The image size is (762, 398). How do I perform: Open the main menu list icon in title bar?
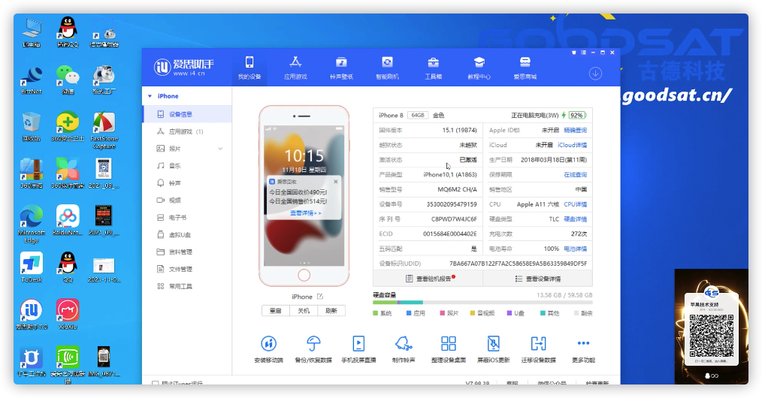tap(584, 53)
